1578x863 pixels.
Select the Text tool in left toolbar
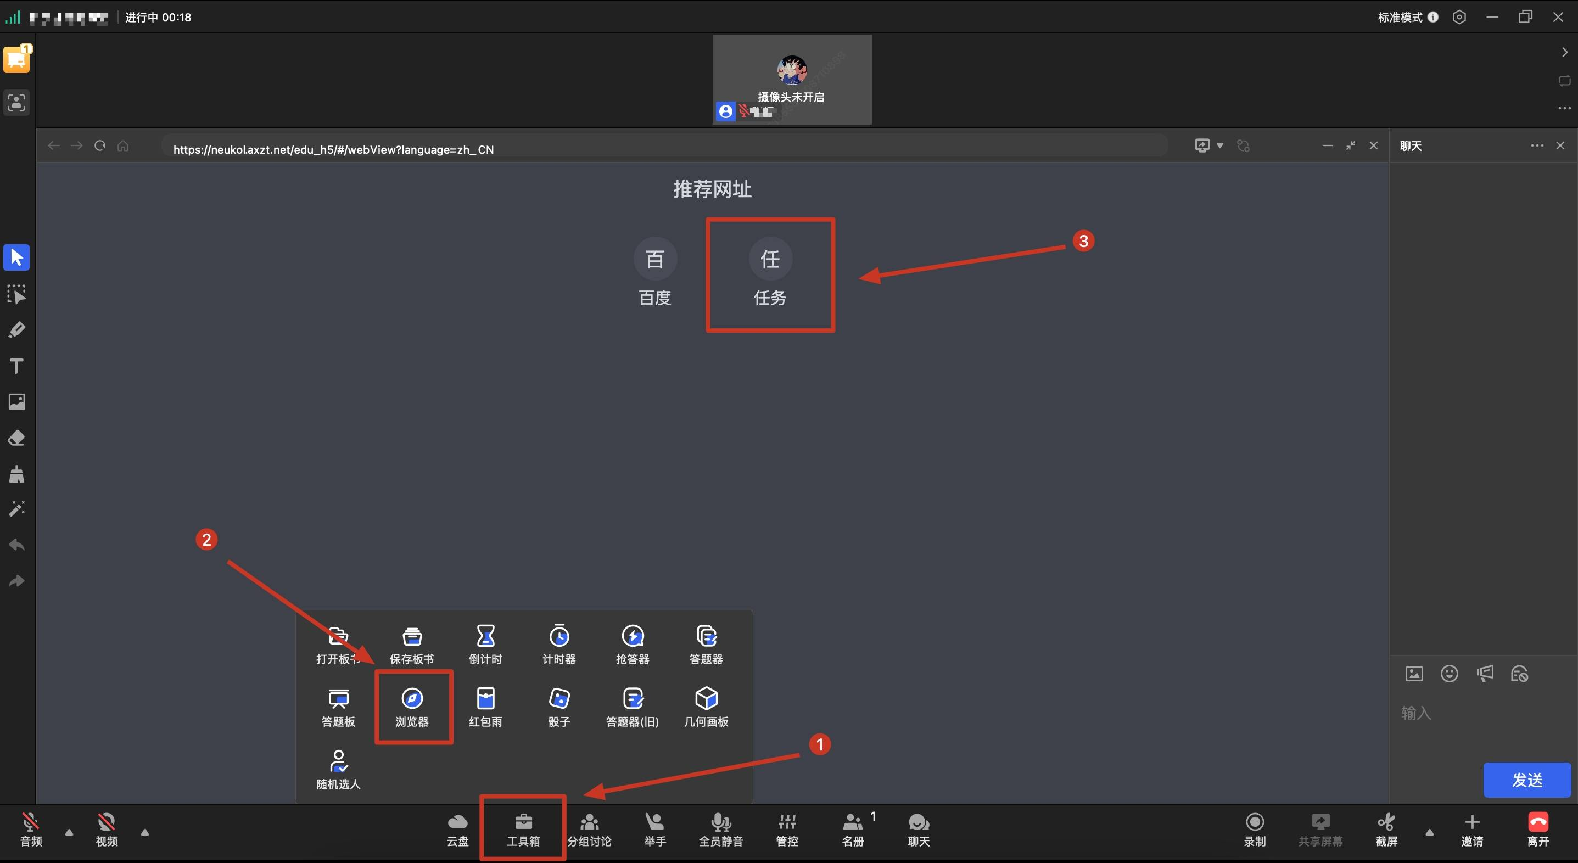coord(16,366)
